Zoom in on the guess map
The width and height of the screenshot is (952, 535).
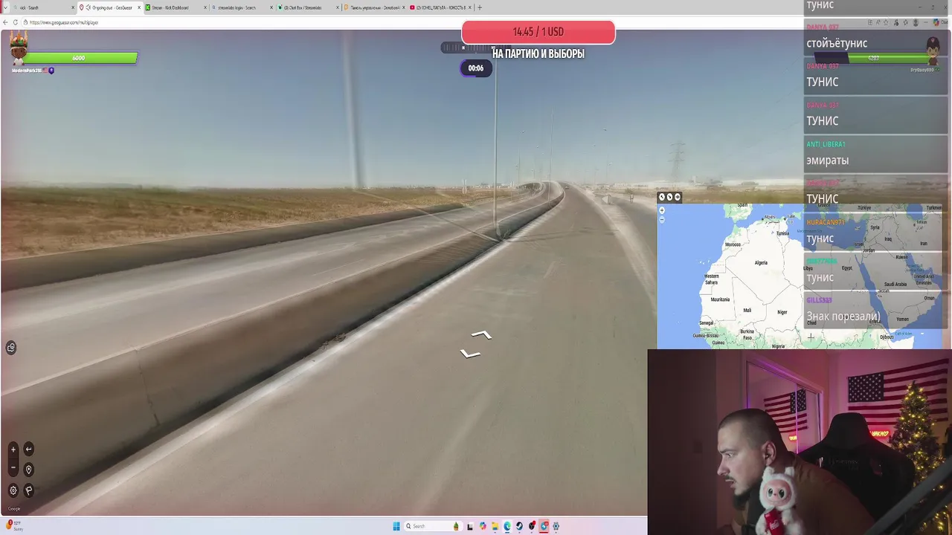click(x=662, y=211)
